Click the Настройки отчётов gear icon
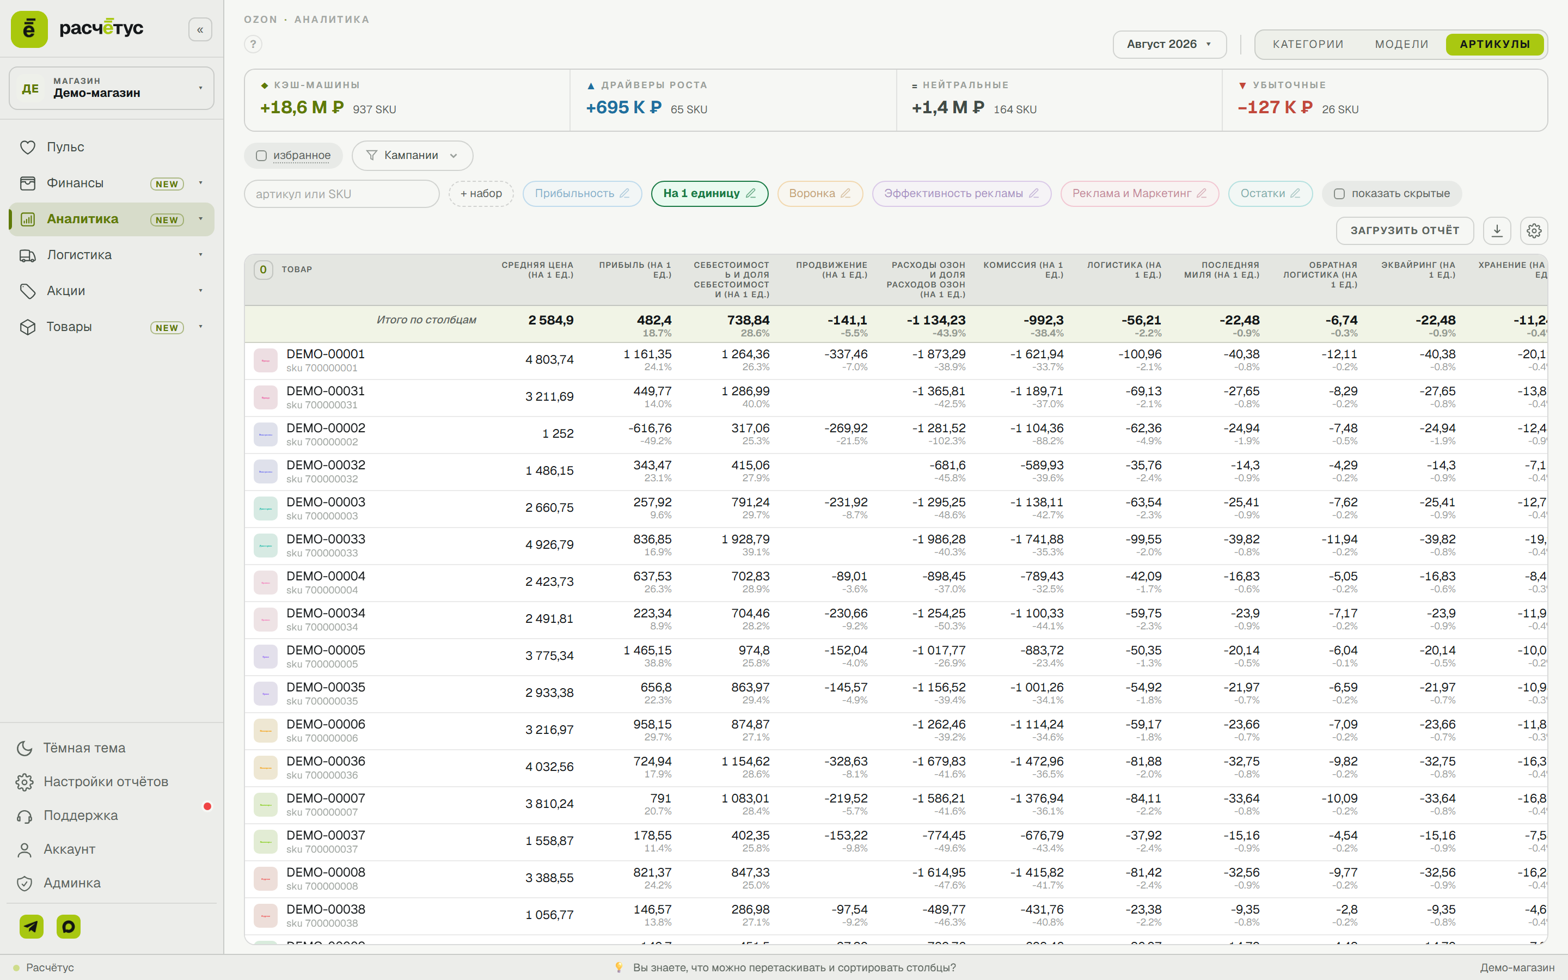Viewport: 1568px width, 980px height. point(24,782)
